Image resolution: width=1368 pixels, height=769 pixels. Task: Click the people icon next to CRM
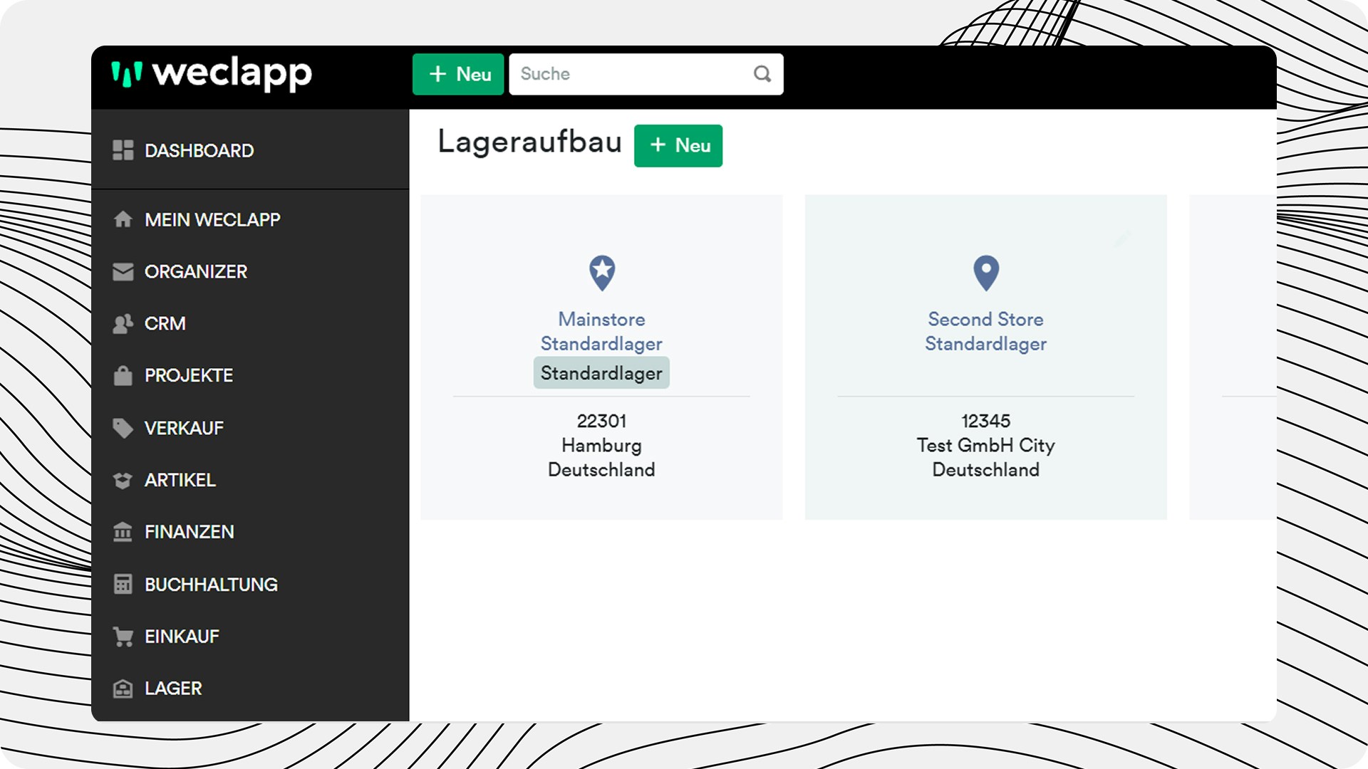coord(123,323)
